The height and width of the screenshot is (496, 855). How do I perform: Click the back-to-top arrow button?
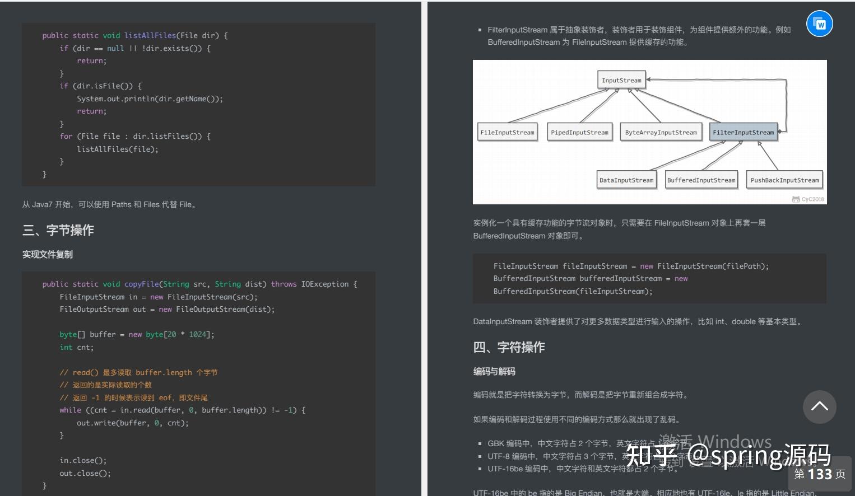(819, 408)
